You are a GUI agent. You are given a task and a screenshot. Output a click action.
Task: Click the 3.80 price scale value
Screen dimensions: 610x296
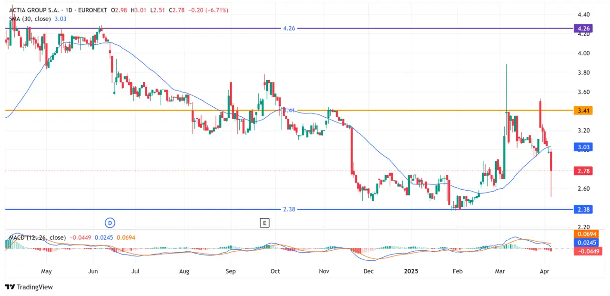[x=584, y=73]
